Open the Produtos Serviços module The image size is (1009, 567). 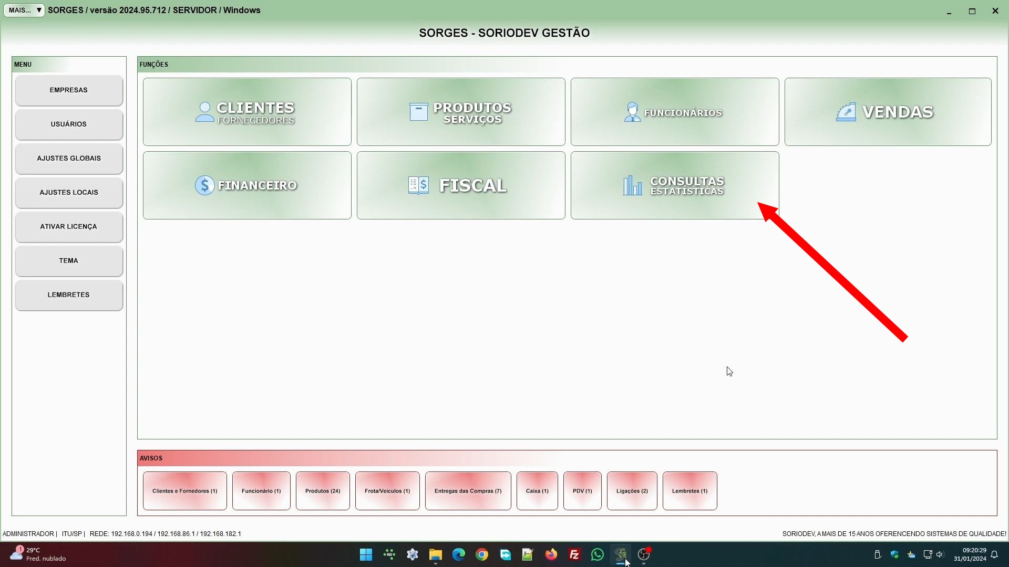tap(461, 112)
